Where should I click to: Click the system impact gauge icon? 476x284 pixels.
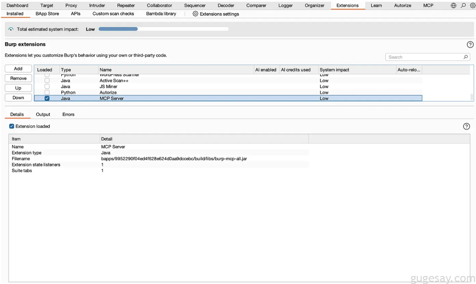tap(11, 29)
